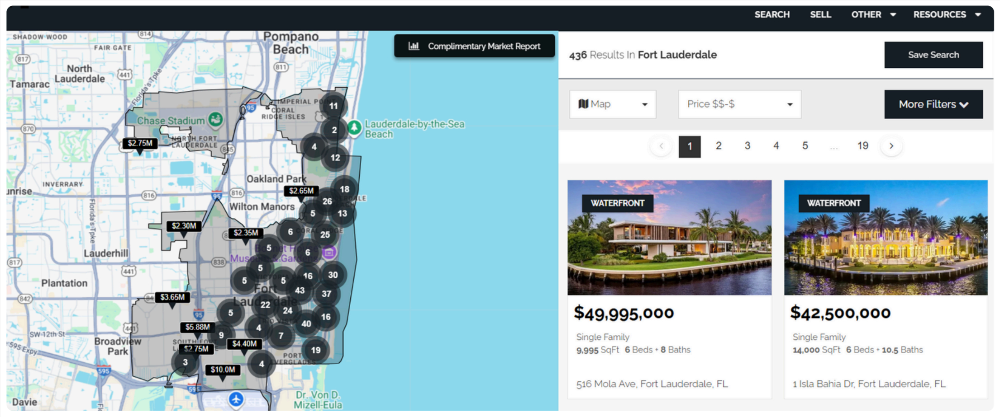Click the airport plane icon on the map
This screenshot has height=417, width=1000.
236,399
